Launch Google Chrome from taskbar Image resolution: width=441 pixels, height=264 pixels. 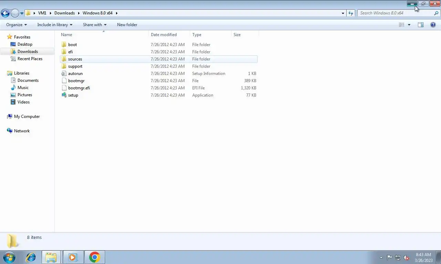94,257
